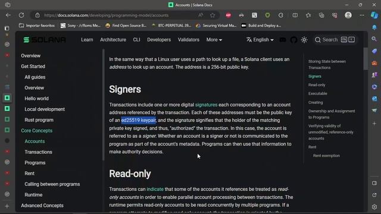This screenshot has height=214, width=381.
Task: Open Rust program in sidebar
Action: pyautogui.click(x=39, y=120)
